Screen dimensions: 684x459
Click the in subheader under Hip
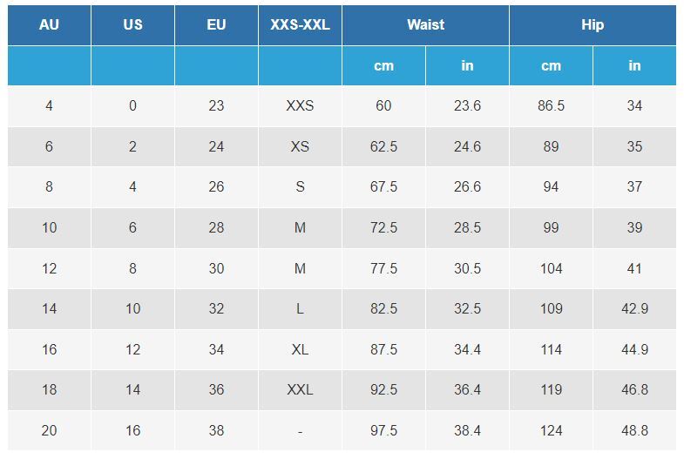(x=634, y=65)
